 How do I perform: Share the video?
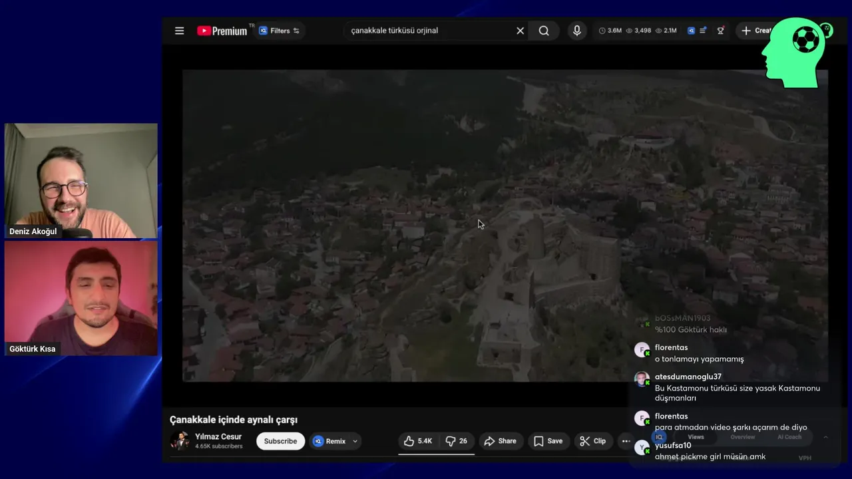[x=500, y=441]
